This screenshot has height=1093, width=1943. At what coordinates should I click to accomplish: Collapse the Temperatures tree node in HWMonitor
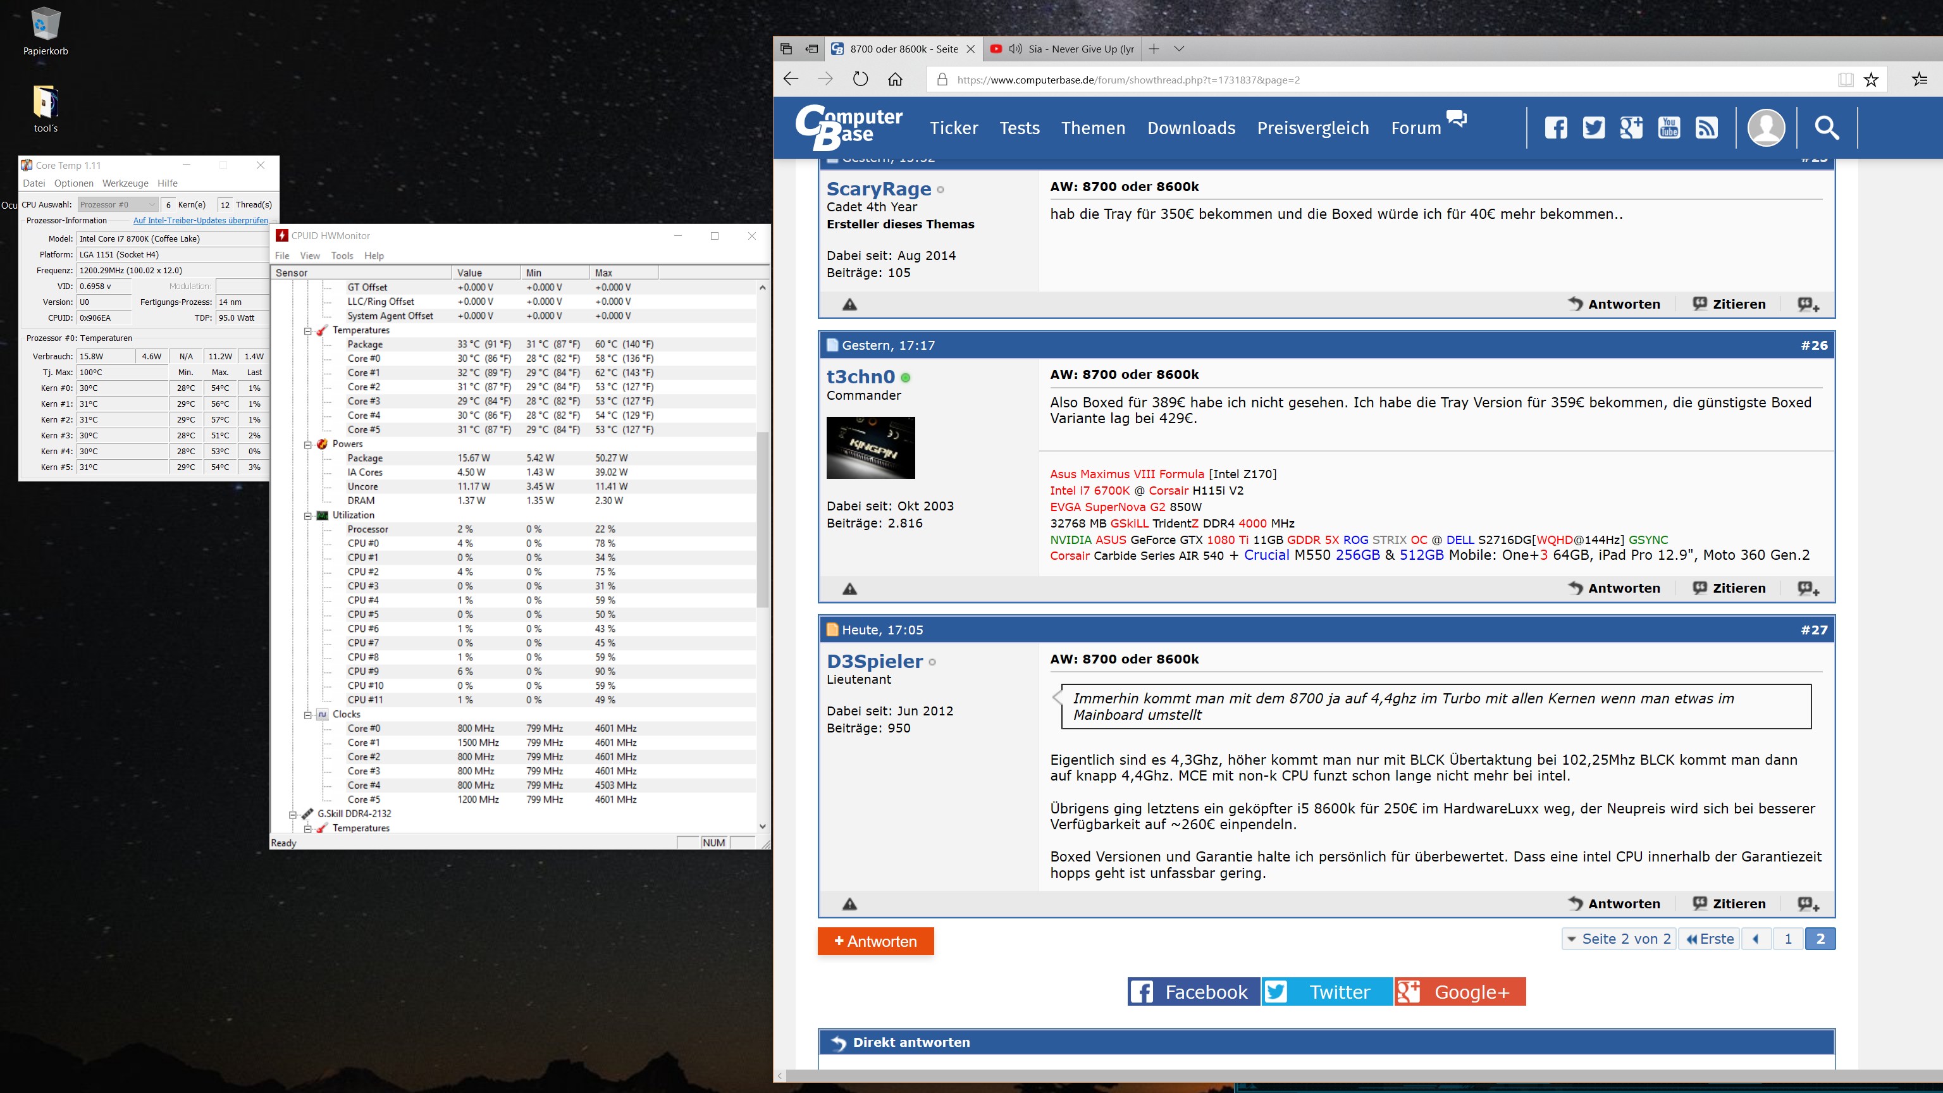[308, 330]
